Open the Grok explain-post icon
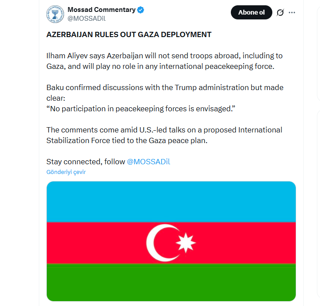This screenshot has width=320, height=306. point(280,13)
